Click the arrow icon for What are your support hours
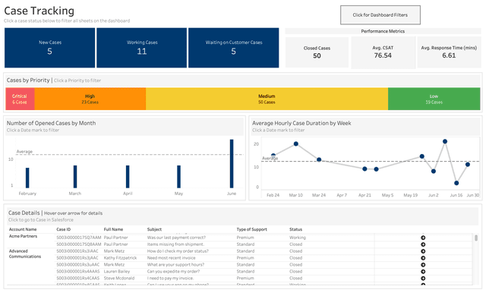The image size is (486, 293). [423, 265]
